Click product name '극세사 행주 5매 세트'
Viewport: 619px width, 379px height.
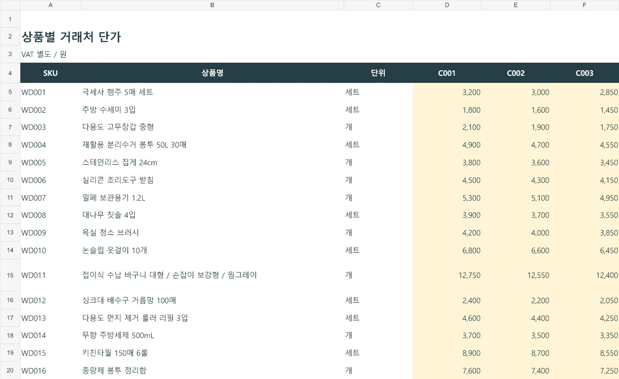point(118,92)
